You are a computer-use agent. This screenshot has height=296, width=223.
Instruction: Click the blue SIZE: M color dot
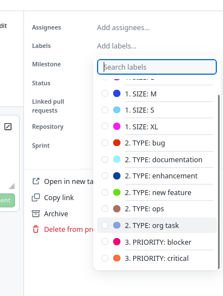[117, 94]
